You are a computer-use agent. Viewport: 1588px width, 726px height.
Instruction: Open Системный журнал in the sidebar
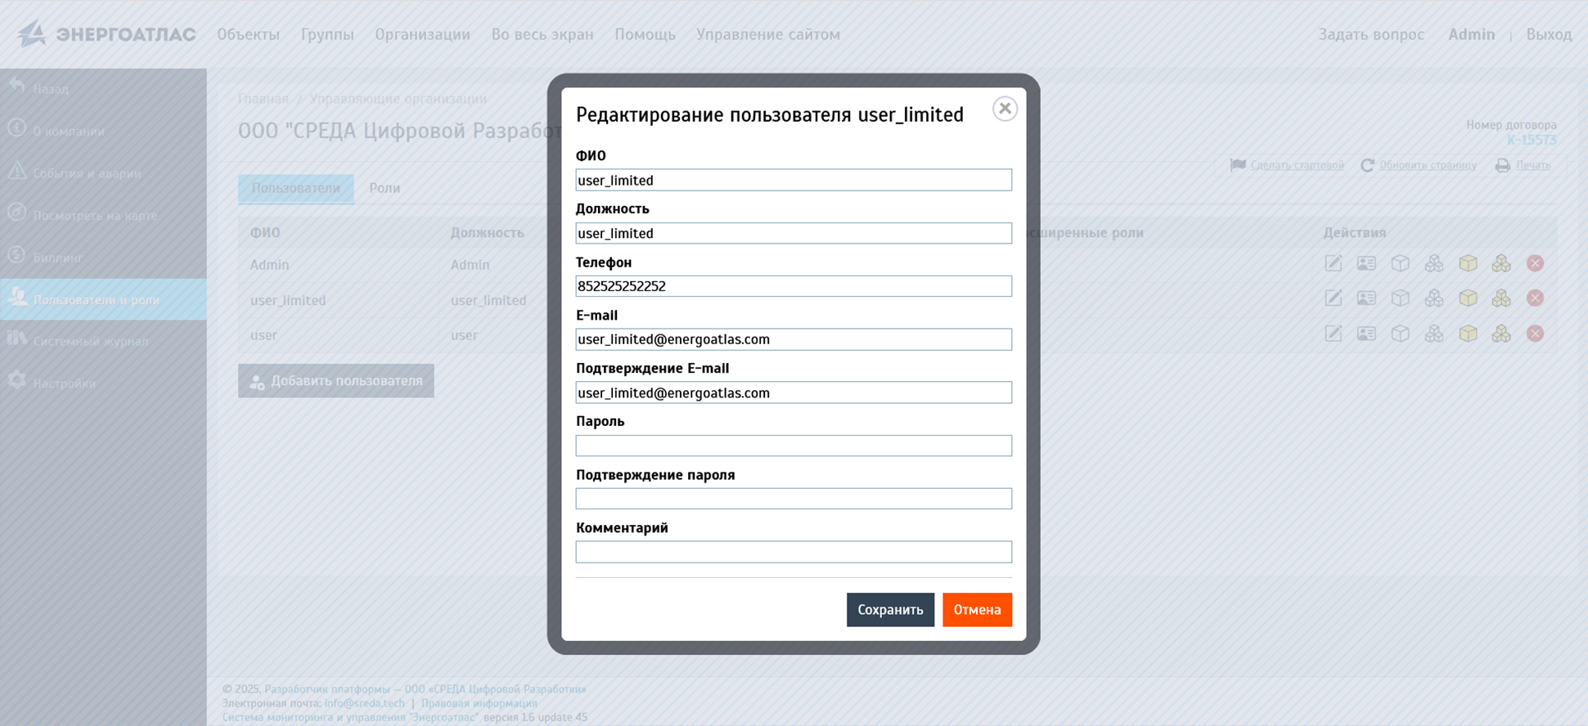pos(90,341)
